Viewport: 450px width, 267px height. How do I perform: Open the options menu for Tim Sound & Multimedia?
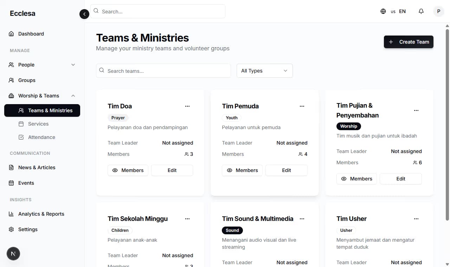302,219
